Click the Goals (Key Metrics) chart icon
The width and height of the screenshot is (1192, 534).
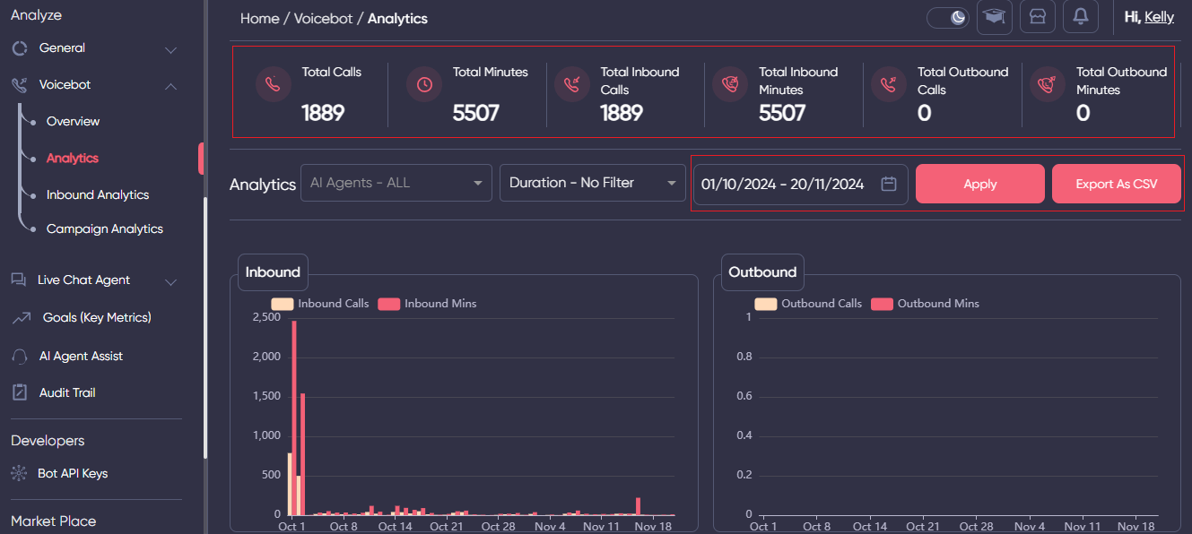point(19,317)
